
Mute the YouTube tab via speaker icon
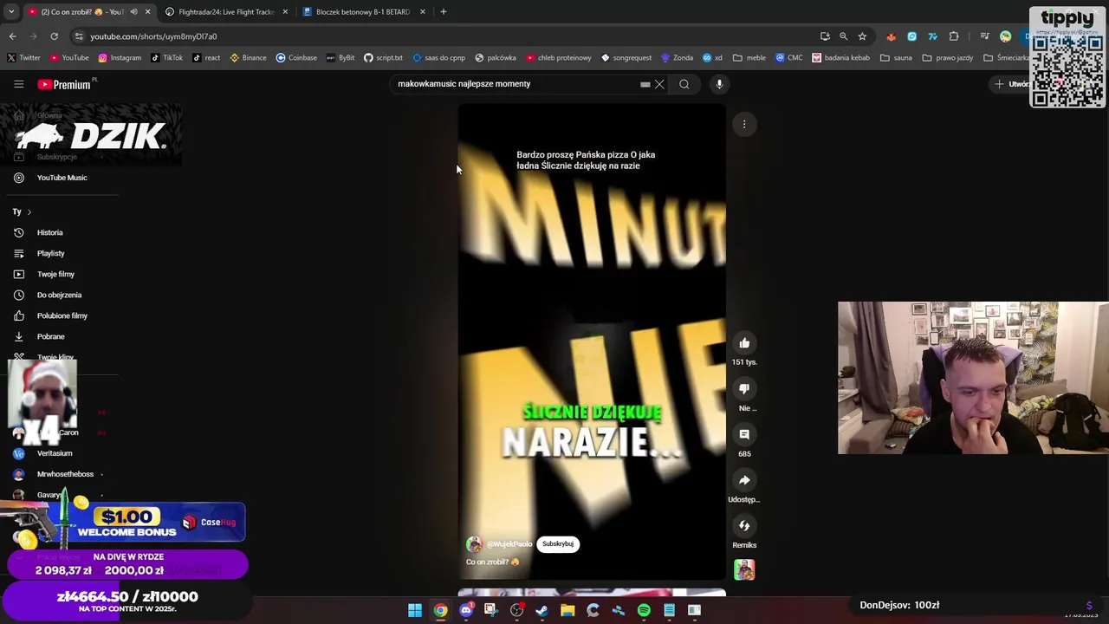pos(133,12)
